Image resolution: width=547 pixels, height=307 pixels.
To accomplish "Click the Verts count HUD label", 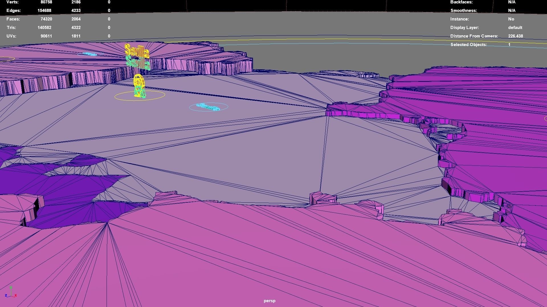I will click(x=13, y=2).
